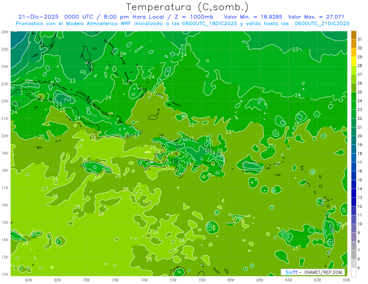Viewport: 368px width, 284px height.
Task: Click the '23N' latitude axis label
Action: pos(5,84)
